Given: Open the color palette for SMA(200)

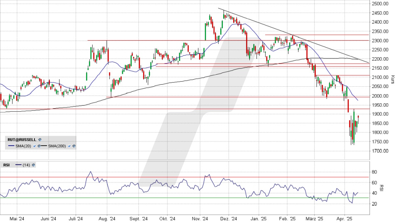Looking at the screenshot, I should click(74, 146).
